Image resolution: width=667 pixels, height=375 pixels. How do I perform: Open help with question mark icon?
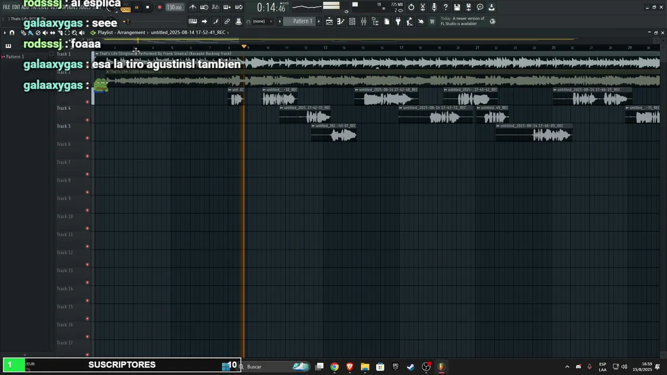446,7
